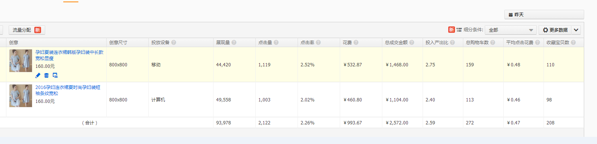Image resolution: width=597 pixels, height=144 pixels.
Task: Click help icon next to 点击率 header
Action: [x=318, y=43]
